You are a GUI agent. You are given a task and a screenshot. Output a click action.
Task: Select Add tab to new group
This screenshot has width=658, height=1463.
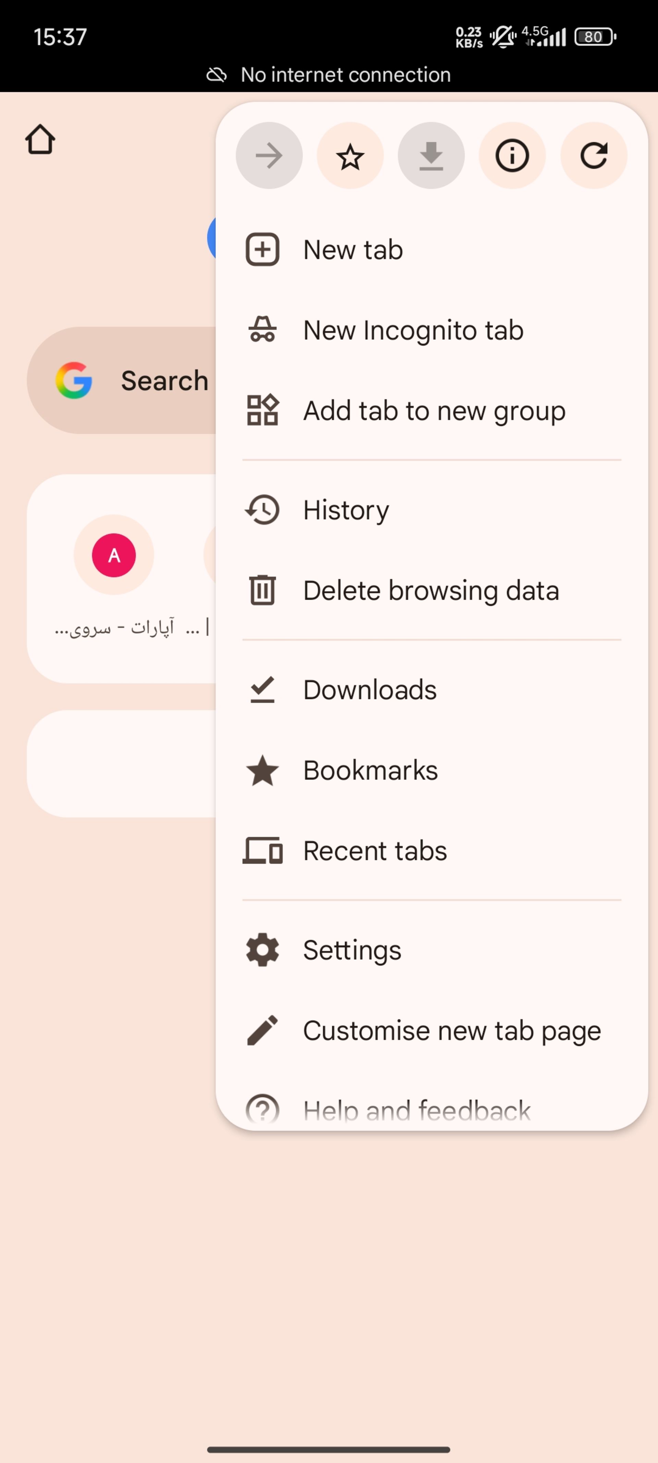click(433, 410)
